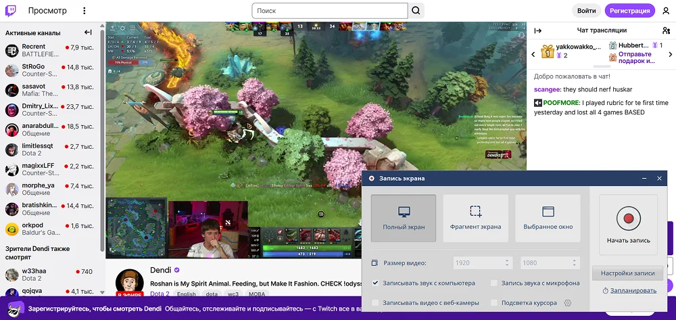Collapse the stream chat panel

(x=538, y=30)
